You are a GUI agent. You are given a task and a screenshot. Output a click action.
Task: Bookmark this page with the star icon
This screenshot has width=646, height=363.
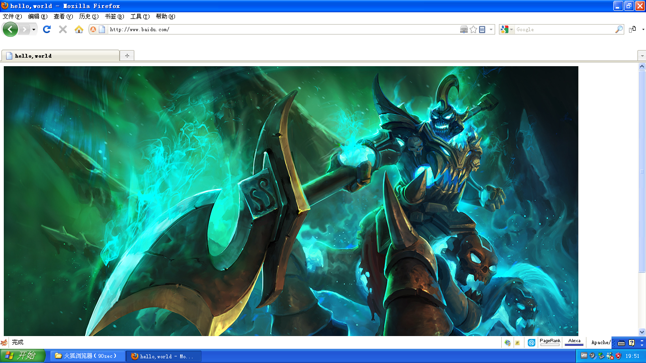pos(473,29)
